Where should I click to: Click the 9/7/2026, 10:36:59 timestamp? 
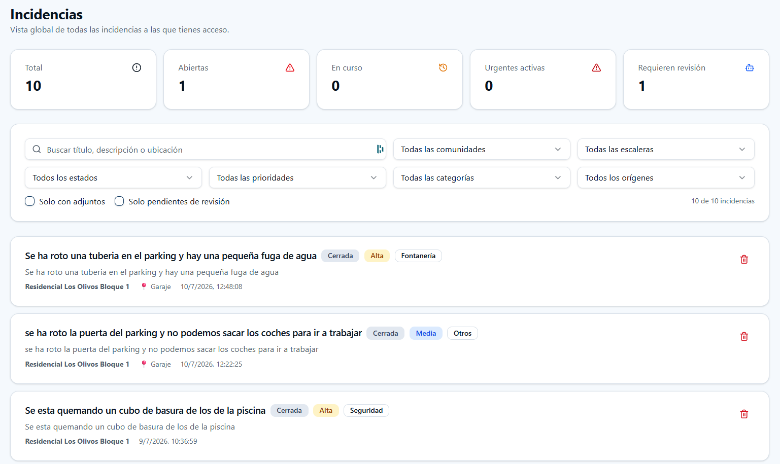(x=168, y=441)
